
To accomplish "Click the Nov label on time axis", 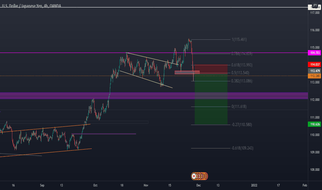I will pos(146,185).
